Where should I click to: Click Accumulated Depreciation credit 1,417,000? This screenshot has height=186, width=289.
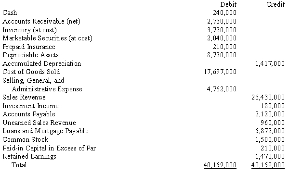pyautogui.click(x=270, y=63)
